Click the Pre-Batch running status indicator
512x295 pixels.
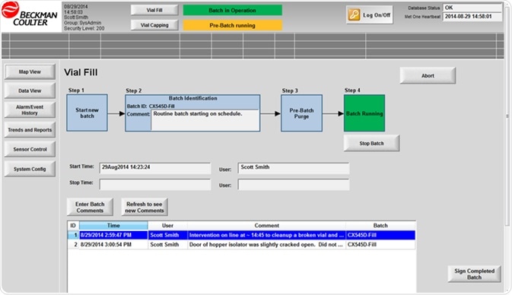[232, 25]
